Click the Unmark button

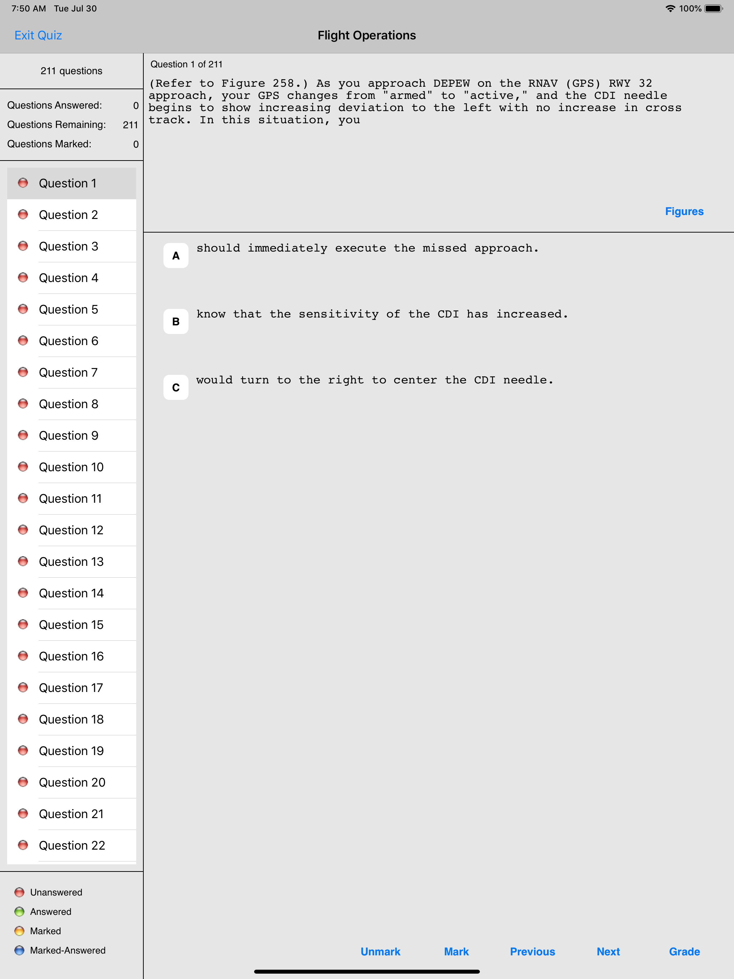pyautogui.click(x=380, y=951)
